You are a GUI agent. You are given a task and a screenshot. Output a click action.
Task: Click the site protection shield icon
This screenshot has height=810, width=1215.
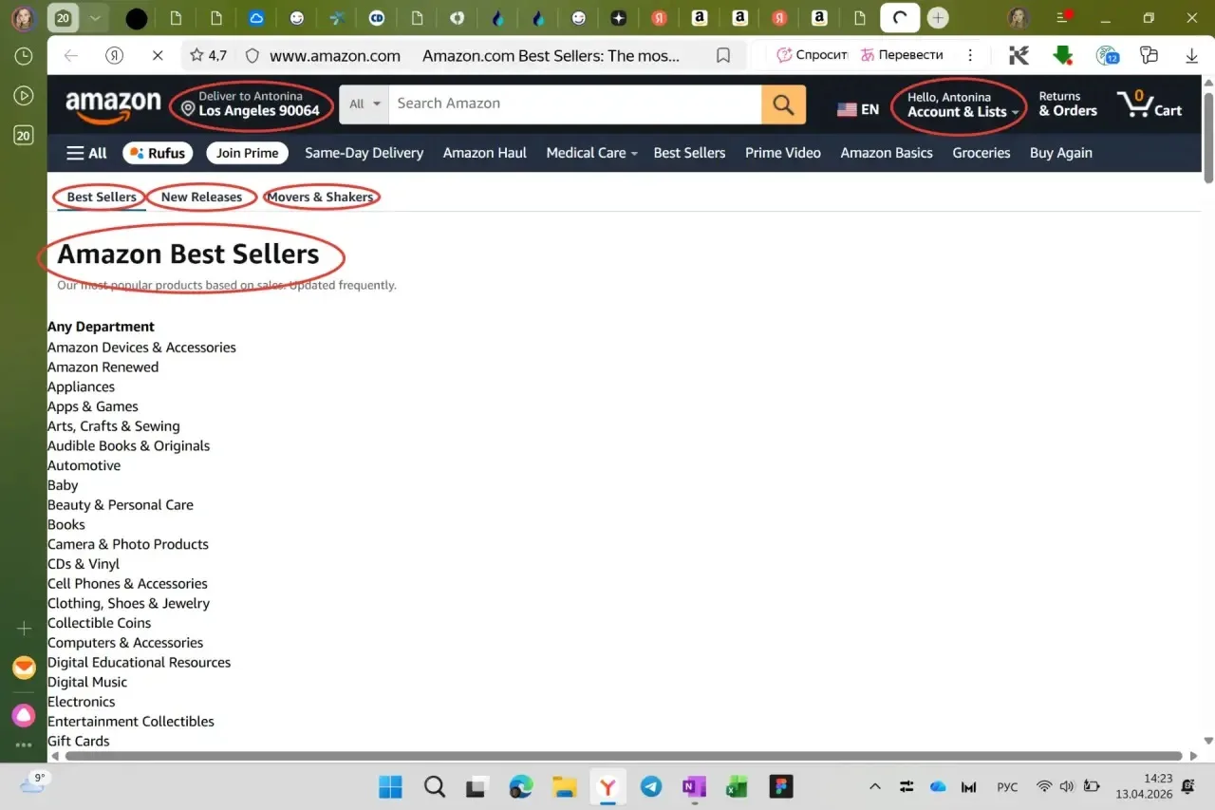pyautogui.click(x=252, y=56)
